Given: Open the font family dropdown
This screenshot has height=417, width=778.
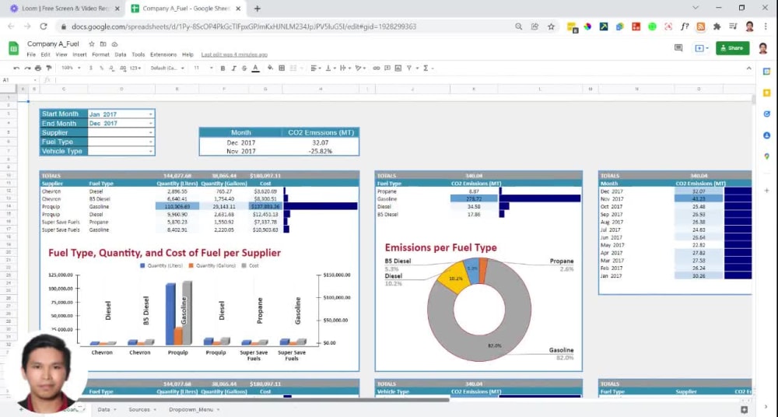Looking at the screenshot, I should (167, 68).
